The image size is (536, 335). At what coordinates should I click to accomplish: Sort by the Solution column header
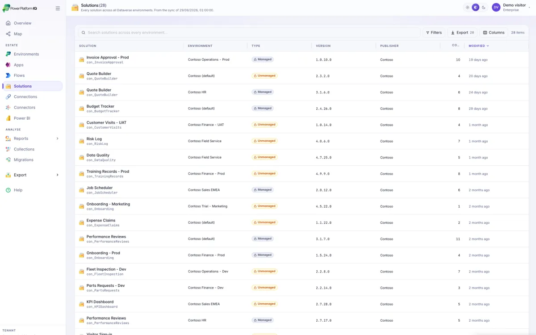tap(88, 46)
